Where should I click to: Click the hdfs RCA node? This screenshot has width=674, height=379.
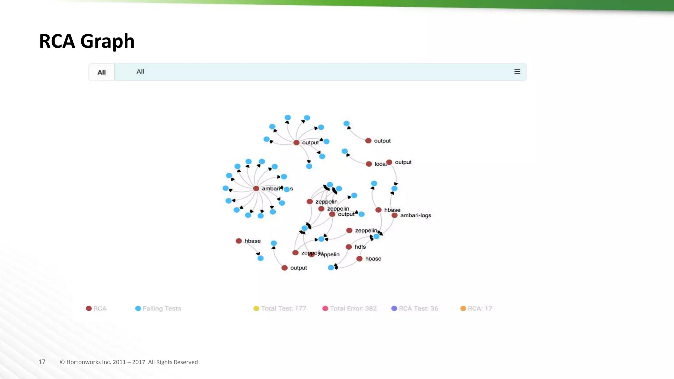click(349, 247)
